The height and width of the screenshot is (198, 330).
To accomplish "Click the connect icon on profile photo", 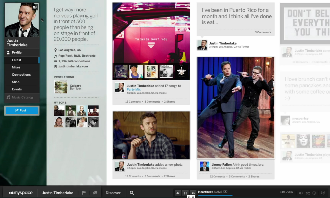I will [x=34, y=7].
